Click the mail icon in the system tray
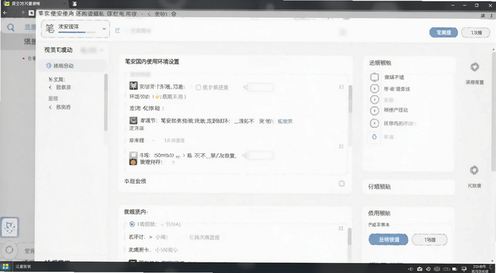 (x=420, y=269)
